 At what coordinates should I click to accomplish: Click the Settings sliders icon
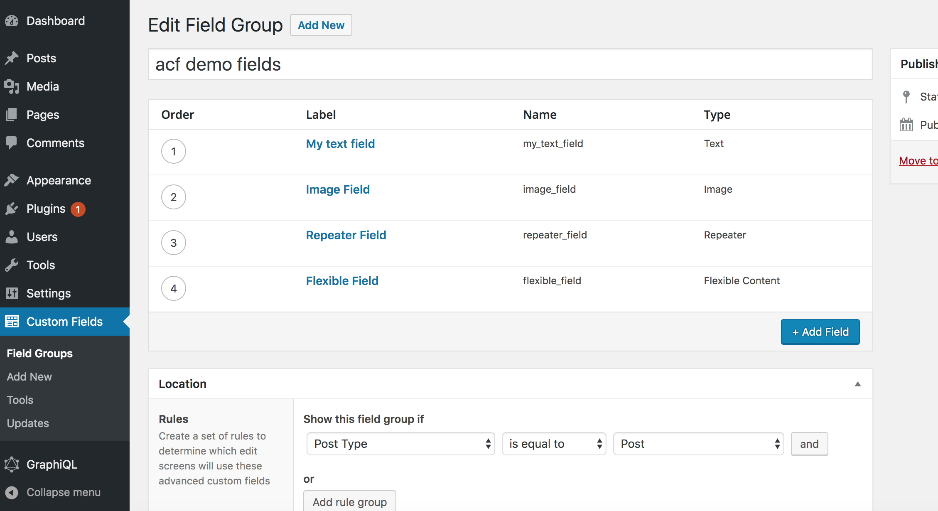12,293
